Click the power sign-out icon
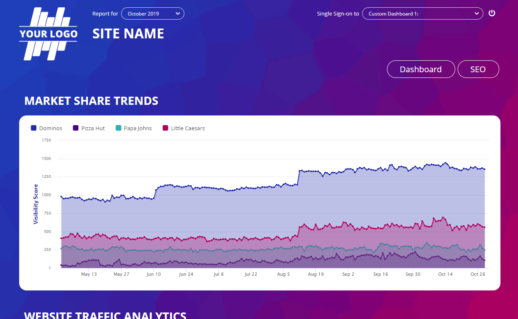Screen dimensions: 518x319 492,13
